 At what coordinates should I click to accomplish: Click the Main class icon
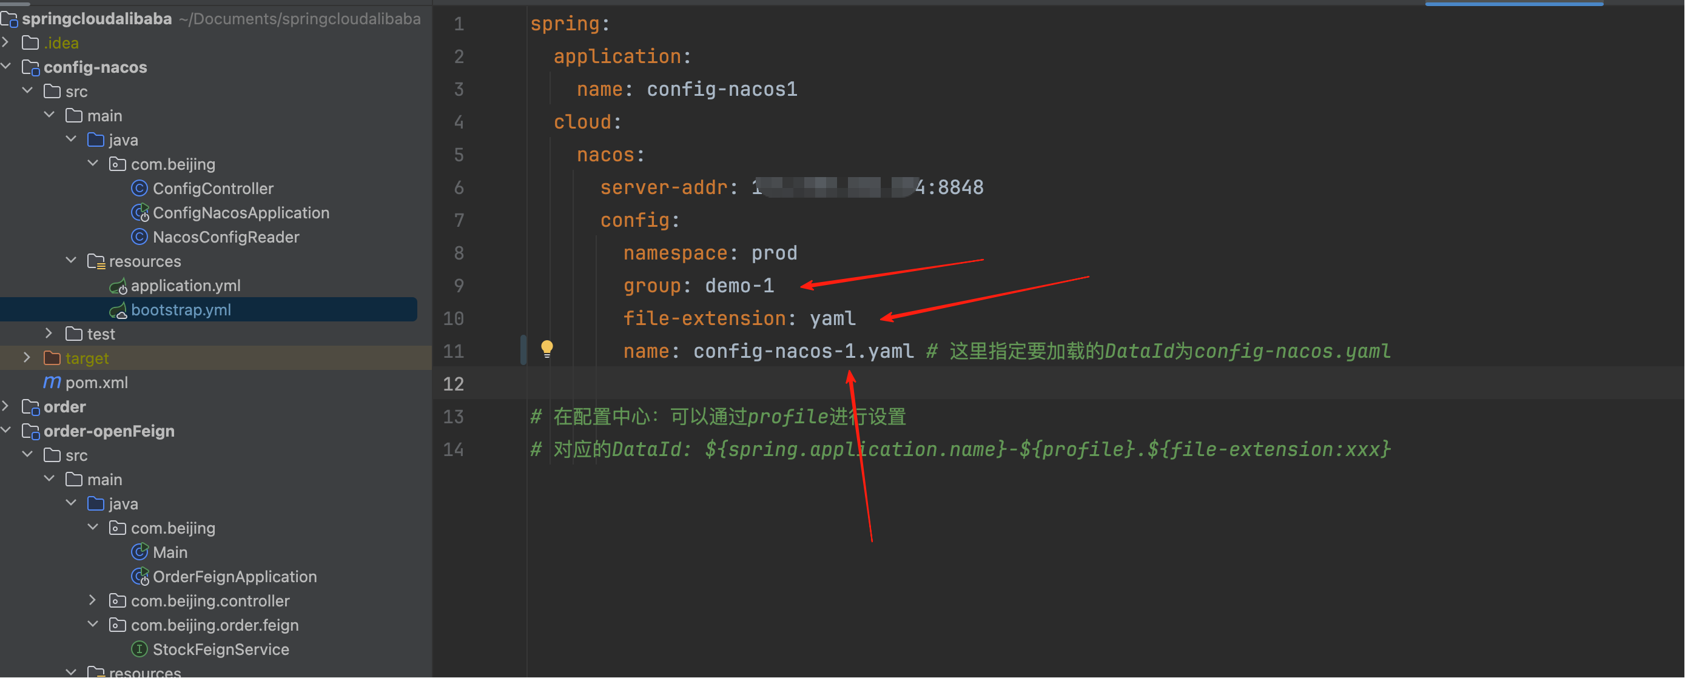140,552
